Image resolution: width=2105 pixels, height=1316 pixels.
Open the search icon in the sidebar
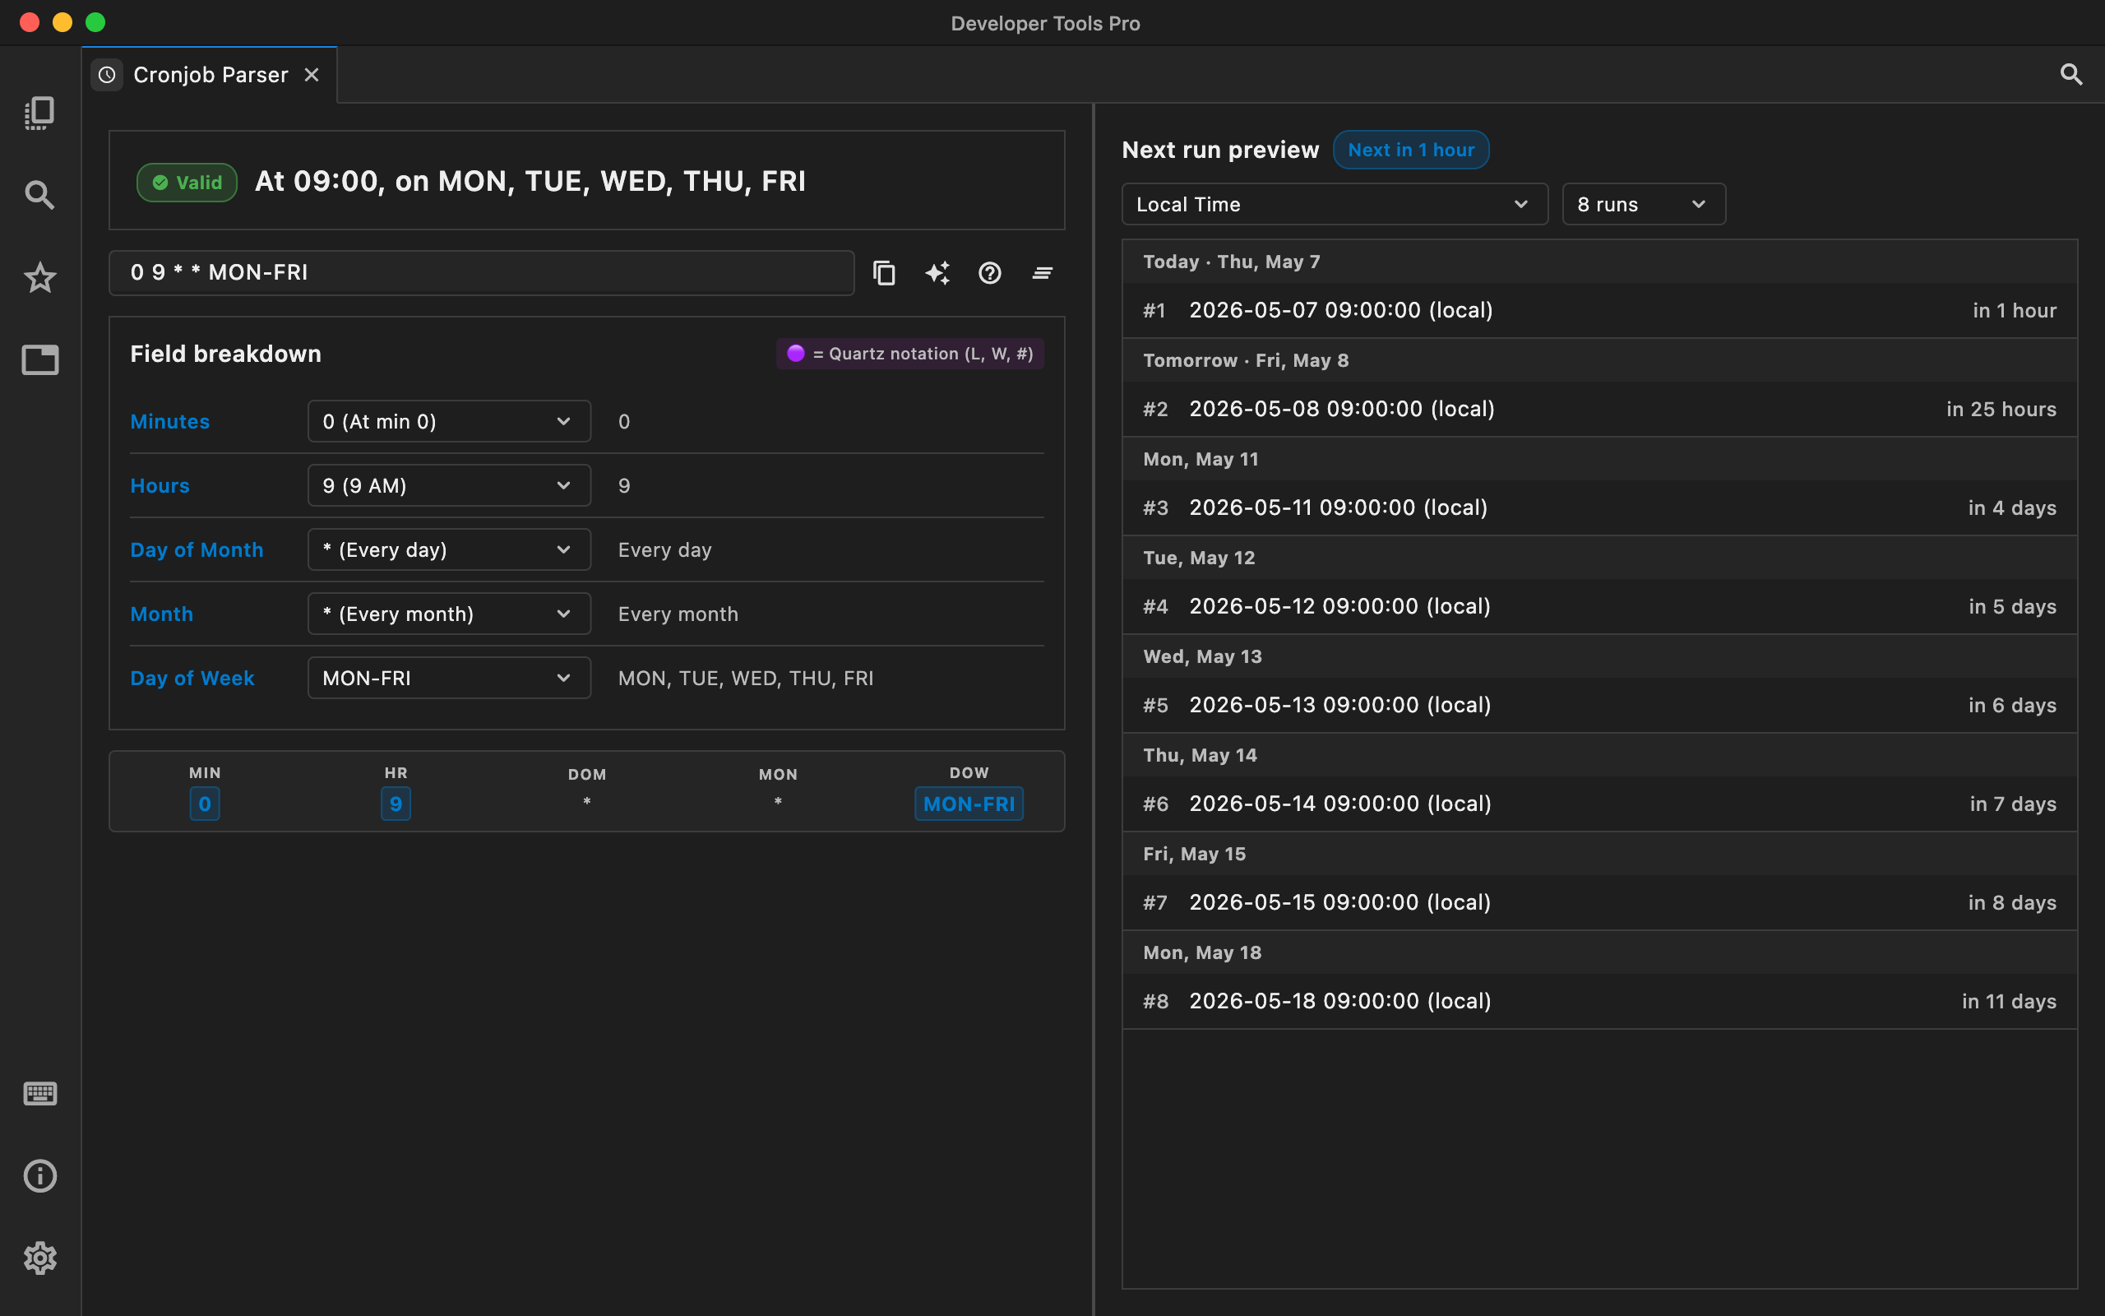click(40, 195)
